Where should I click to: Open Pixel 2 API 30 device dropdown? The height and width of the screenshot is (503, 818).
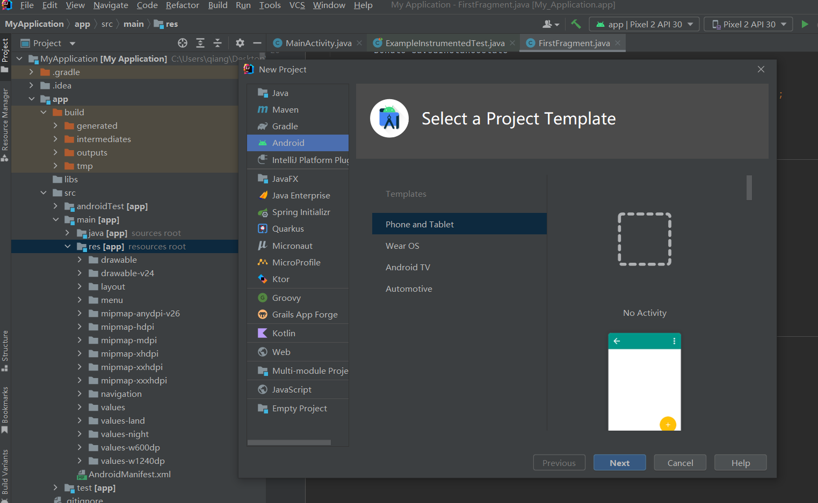pos(748,24)
